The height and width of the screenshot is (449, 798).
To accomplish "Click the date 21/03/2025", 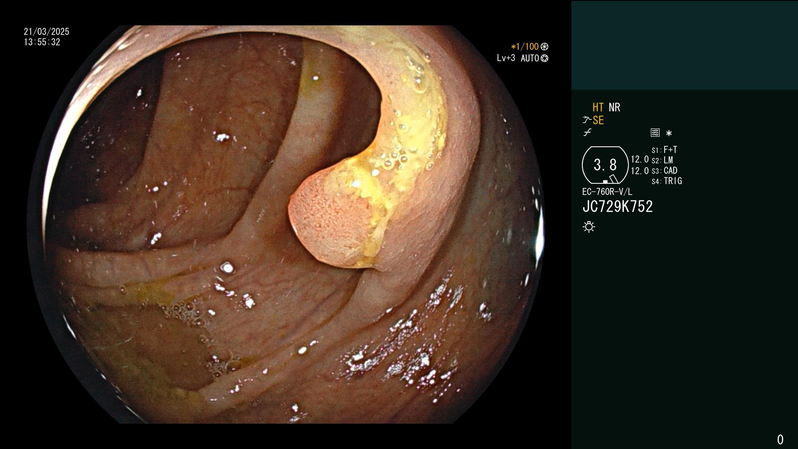I will (x=47, y=32).
